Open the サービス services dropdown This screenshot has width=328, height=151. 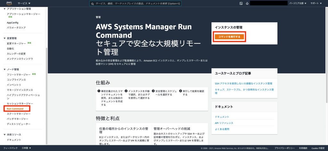coord(24,3)
